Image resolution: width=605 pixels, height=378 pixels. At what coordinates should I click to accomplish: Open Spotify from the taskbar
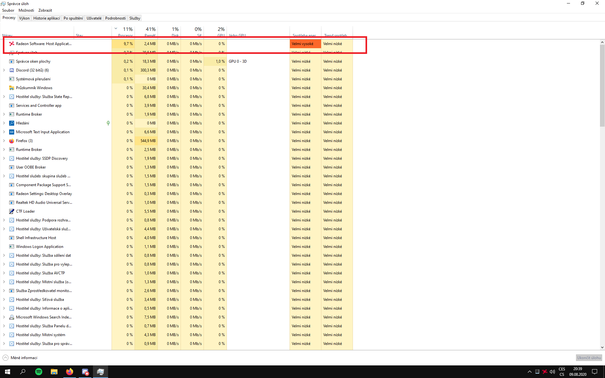(39, 372)
